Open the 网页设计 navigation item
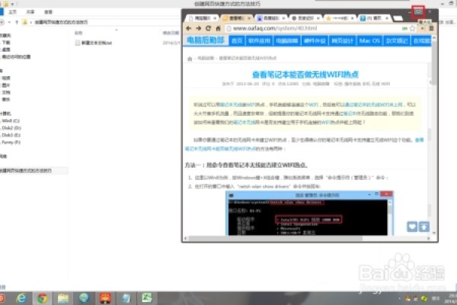Image resolution: width=457 pixels, height=305 pixels. 342,40
